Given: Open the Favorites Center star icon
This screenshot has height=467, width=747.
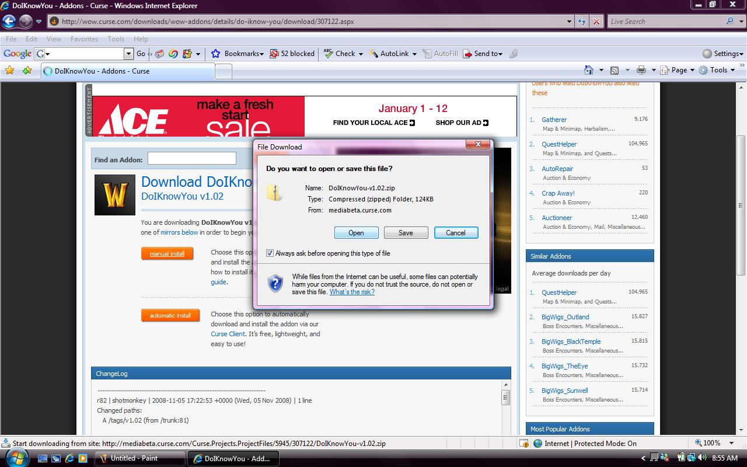Looking at the screenshot, I should (9, 71).
